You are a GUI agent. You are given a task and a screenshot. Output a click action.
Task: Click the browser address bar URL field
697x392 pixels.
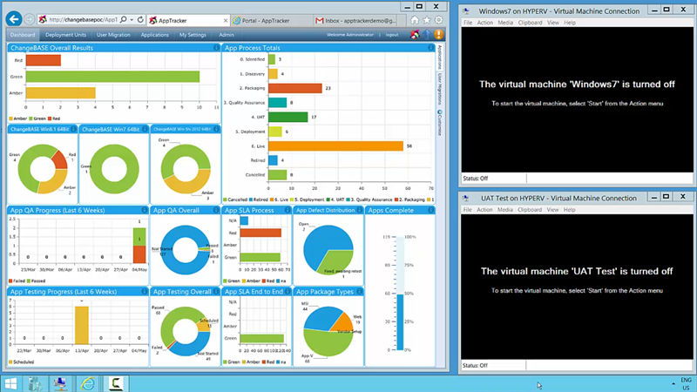pyautogui.click(x=83, y=19)
